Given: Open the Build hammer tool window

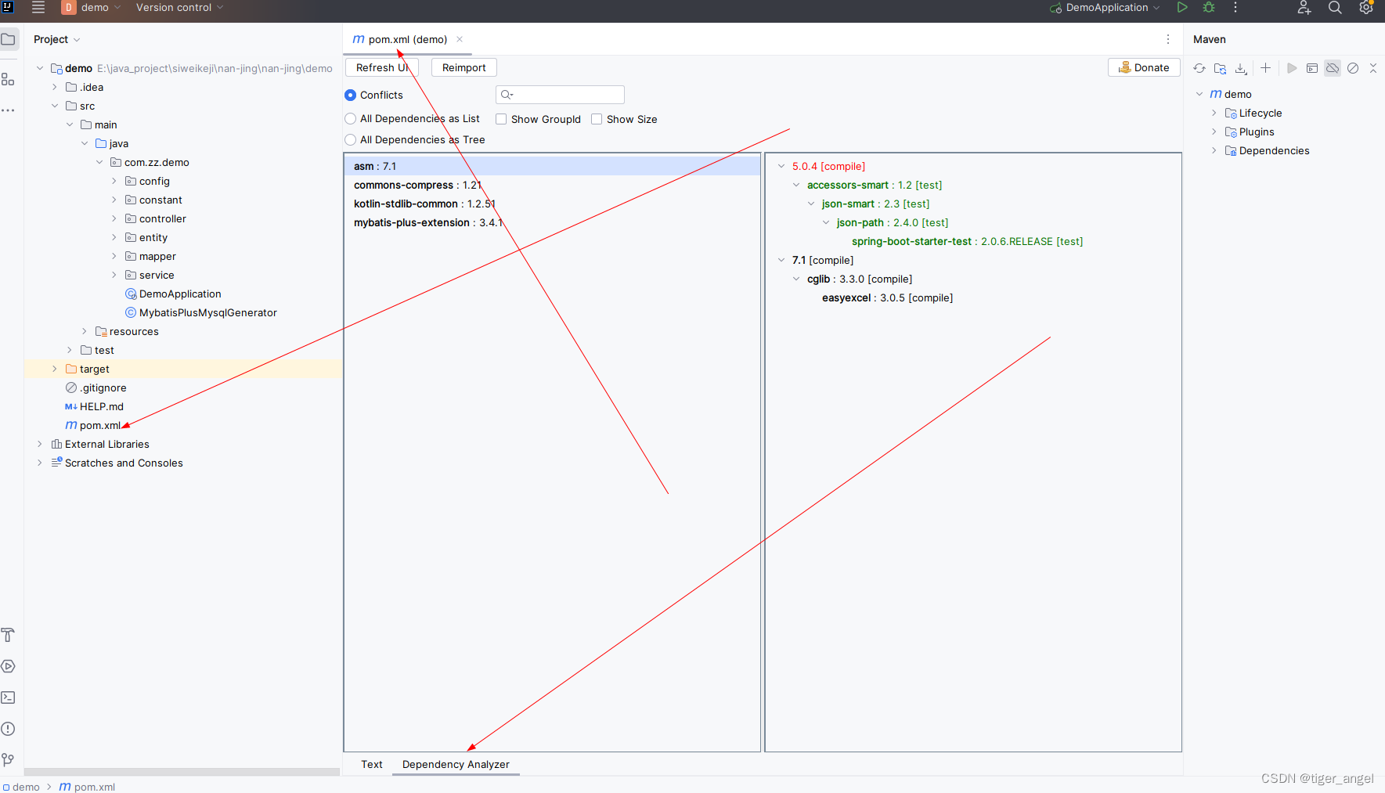Looking at the screenshot, I should point(9,635).
